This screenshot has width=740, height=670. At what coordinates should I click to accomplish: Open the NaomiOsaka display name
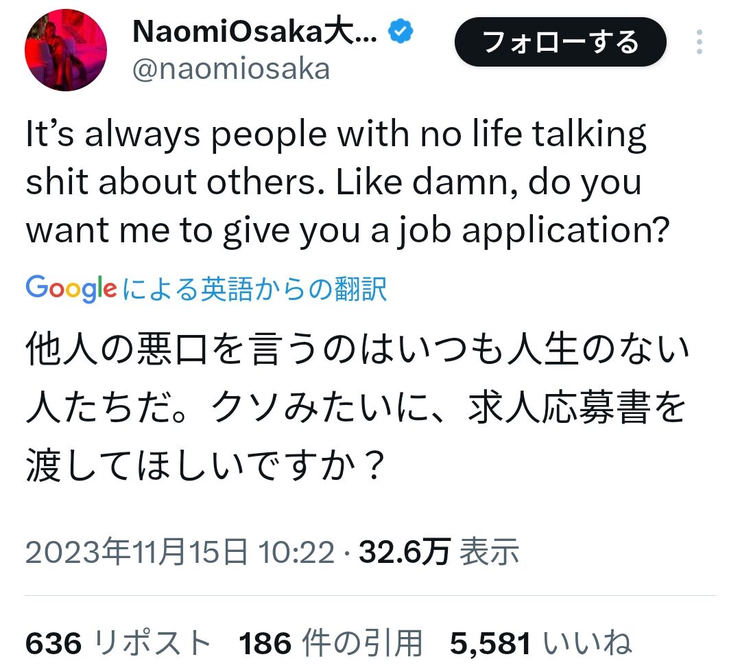(x=255, y=32)
